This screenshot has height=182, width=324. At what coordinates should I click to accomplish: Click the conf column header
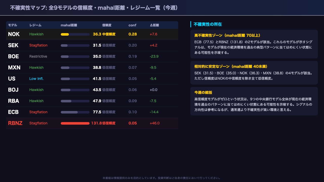point(132,25)
